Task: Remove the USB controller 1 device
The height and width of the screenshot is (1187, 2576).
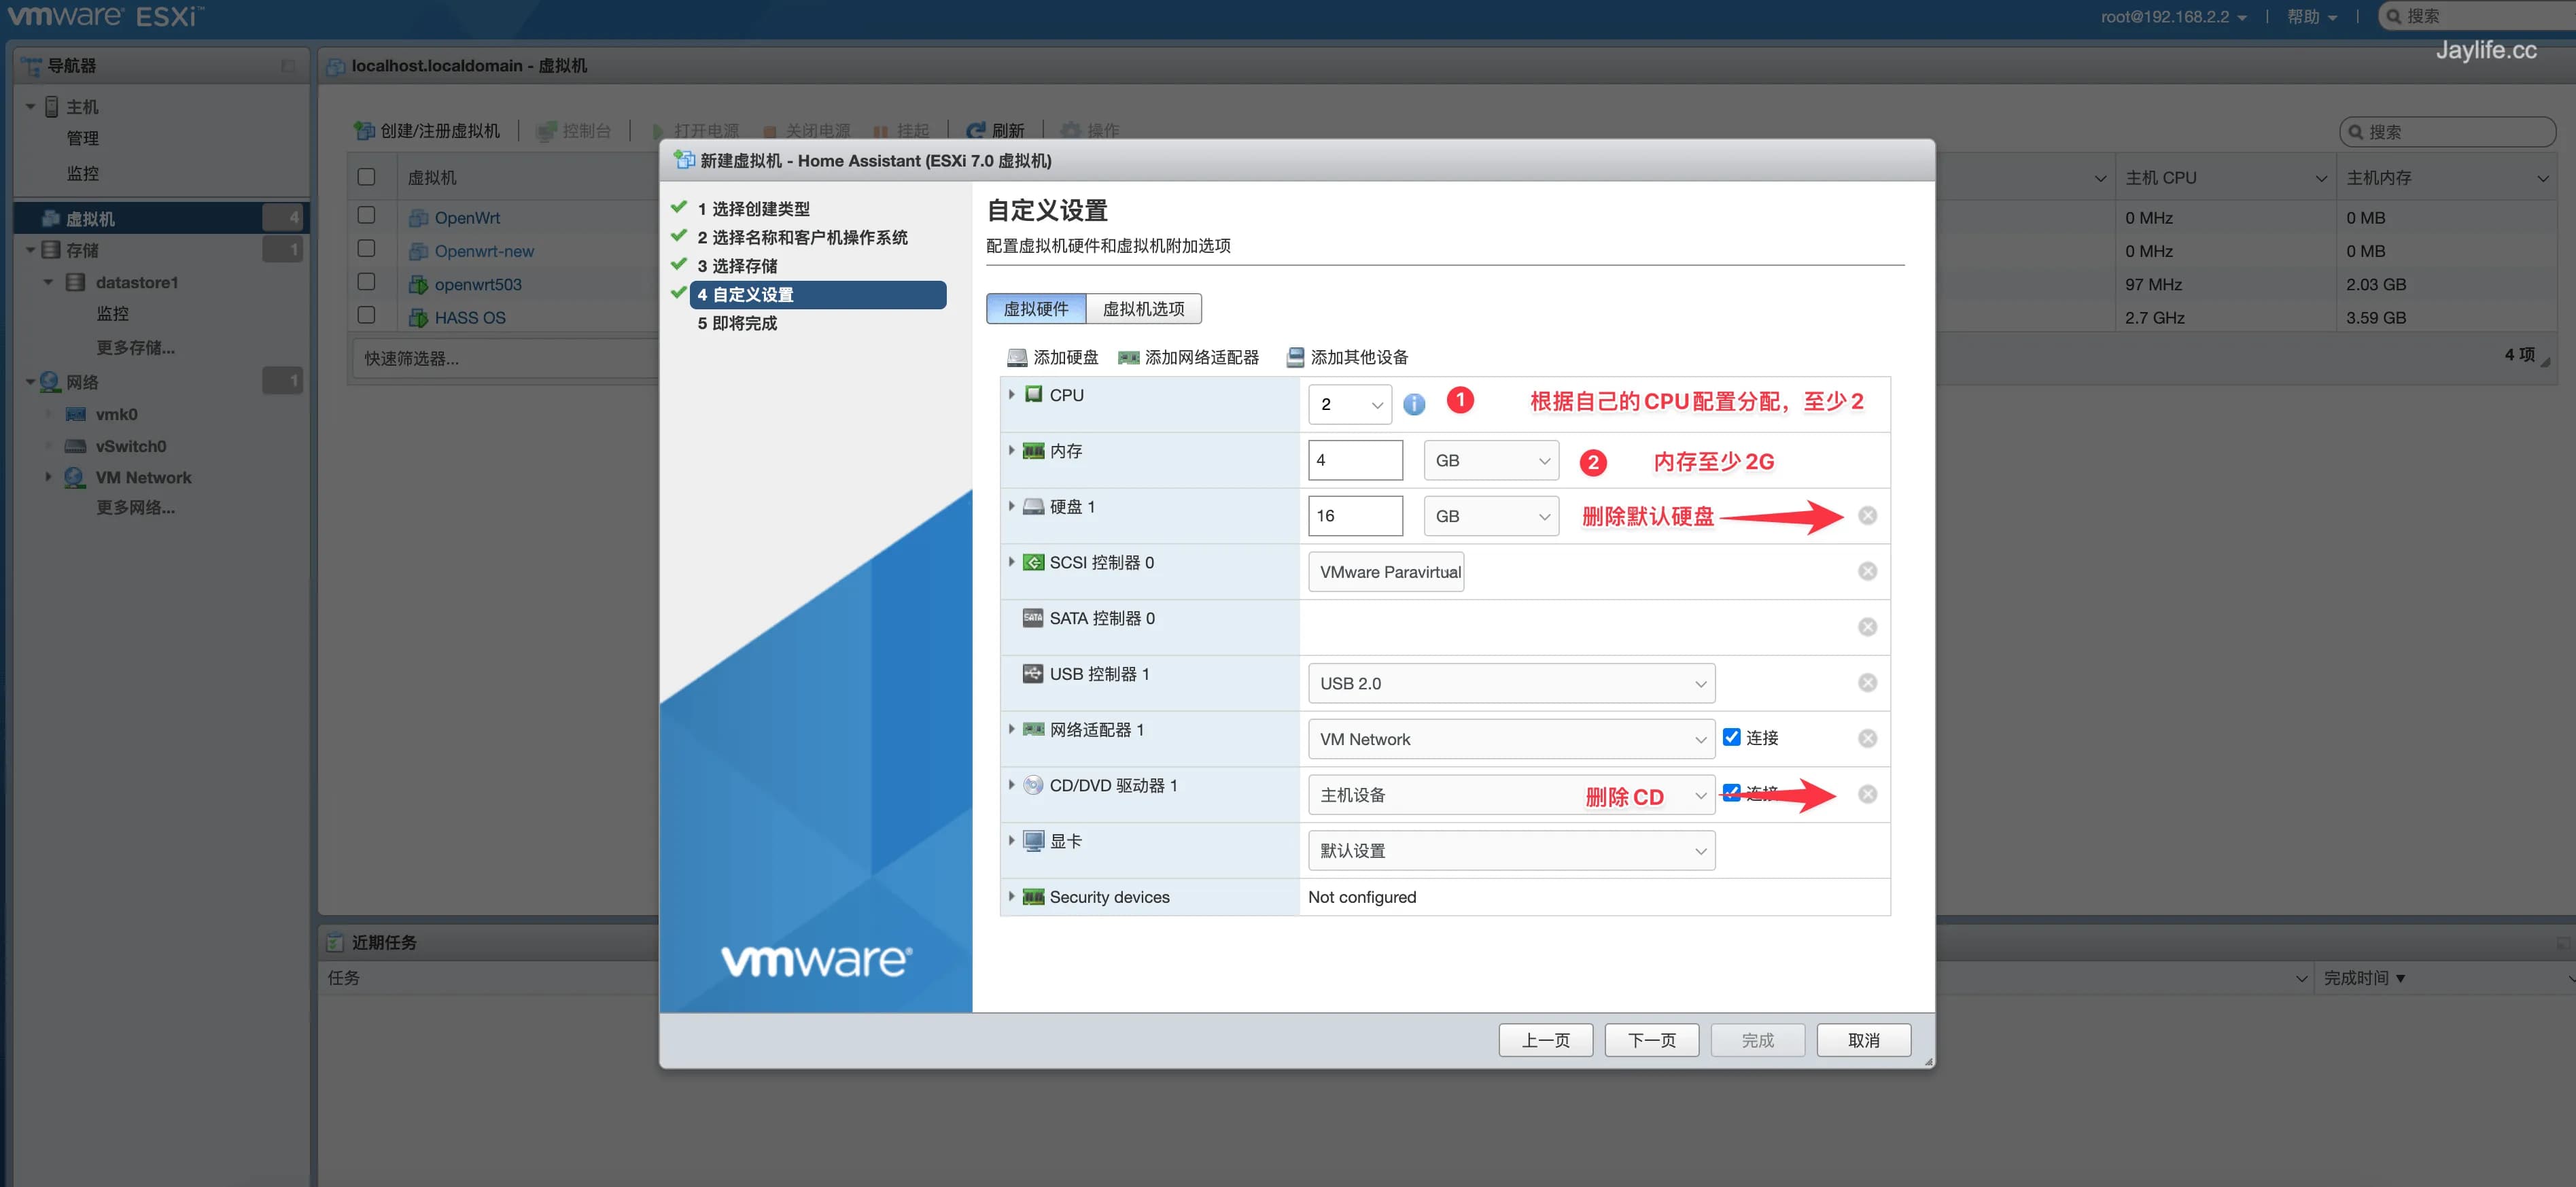Action: tap(1866, 683)
